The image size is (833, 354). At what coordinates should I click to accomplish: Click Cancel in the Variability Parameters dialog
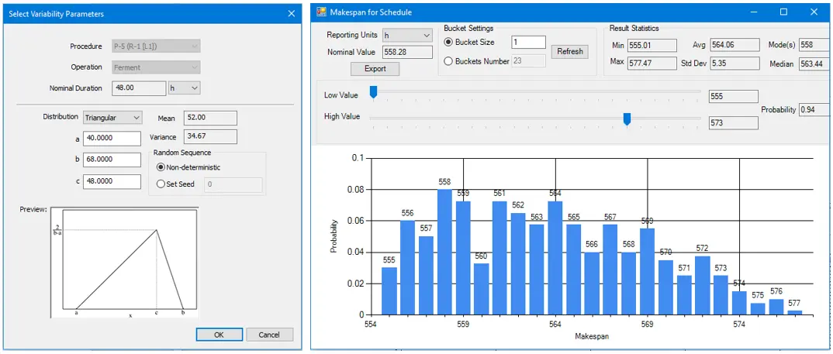tap(269, 335)
